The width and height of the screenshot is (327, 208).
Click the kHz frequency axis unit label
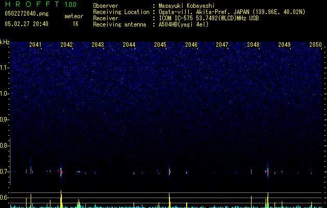[5, 42]
